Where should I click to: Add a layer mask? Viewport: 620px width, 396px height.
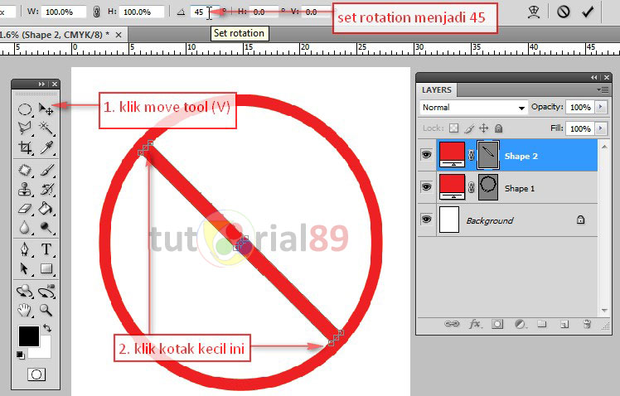click(x=497, y=324)
